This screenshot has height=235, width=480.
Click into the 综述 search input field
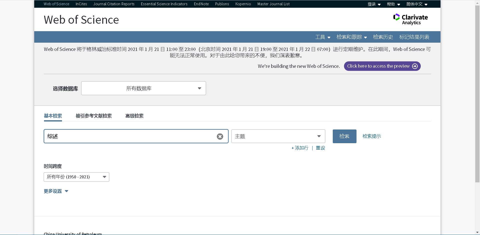(130, 136)
